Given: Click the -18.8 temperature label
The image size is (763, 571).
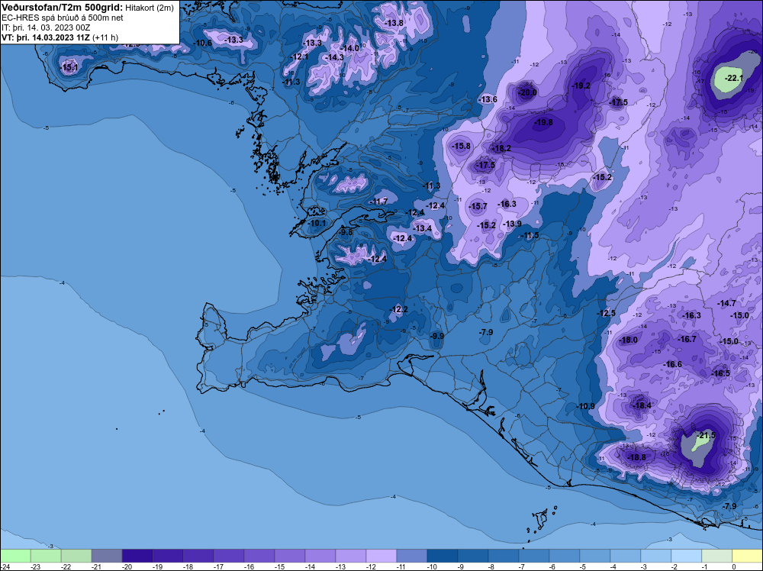Looking at the screenshot, I should [x=637, y=457].
